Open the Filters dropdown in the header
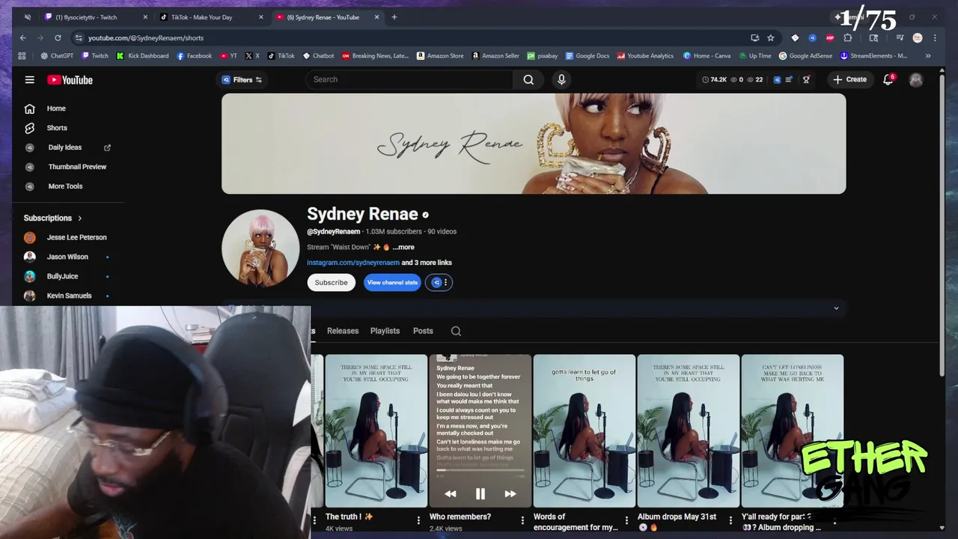Image resolution: width=958 pixels, height=539 pixels. (242, 79)
